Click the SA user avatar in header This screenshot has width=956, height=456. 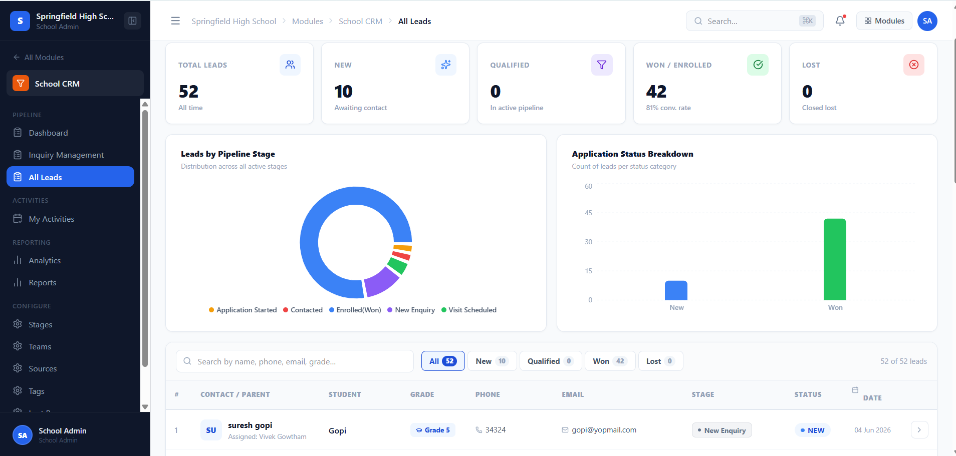click(927, 21)
